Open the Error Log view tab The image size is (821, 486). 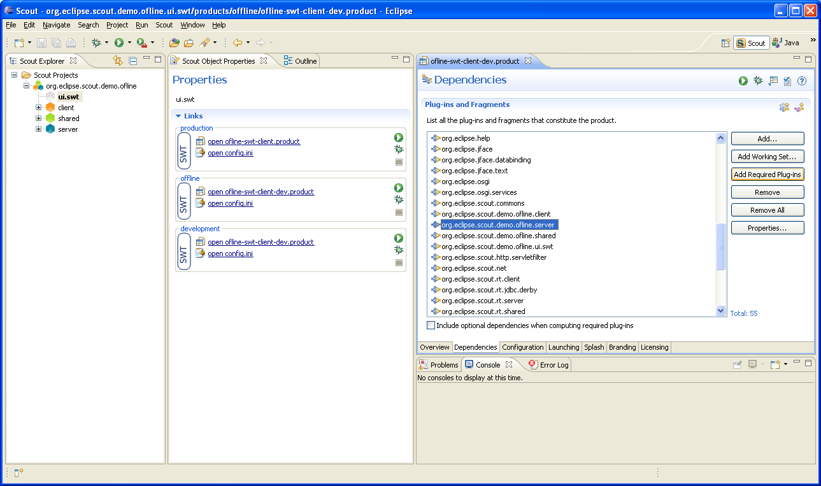[548, 365]
